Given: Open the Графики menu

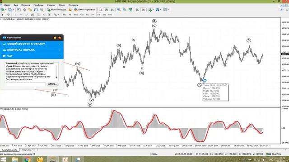Looking at the screenshot, I should 38,5.
